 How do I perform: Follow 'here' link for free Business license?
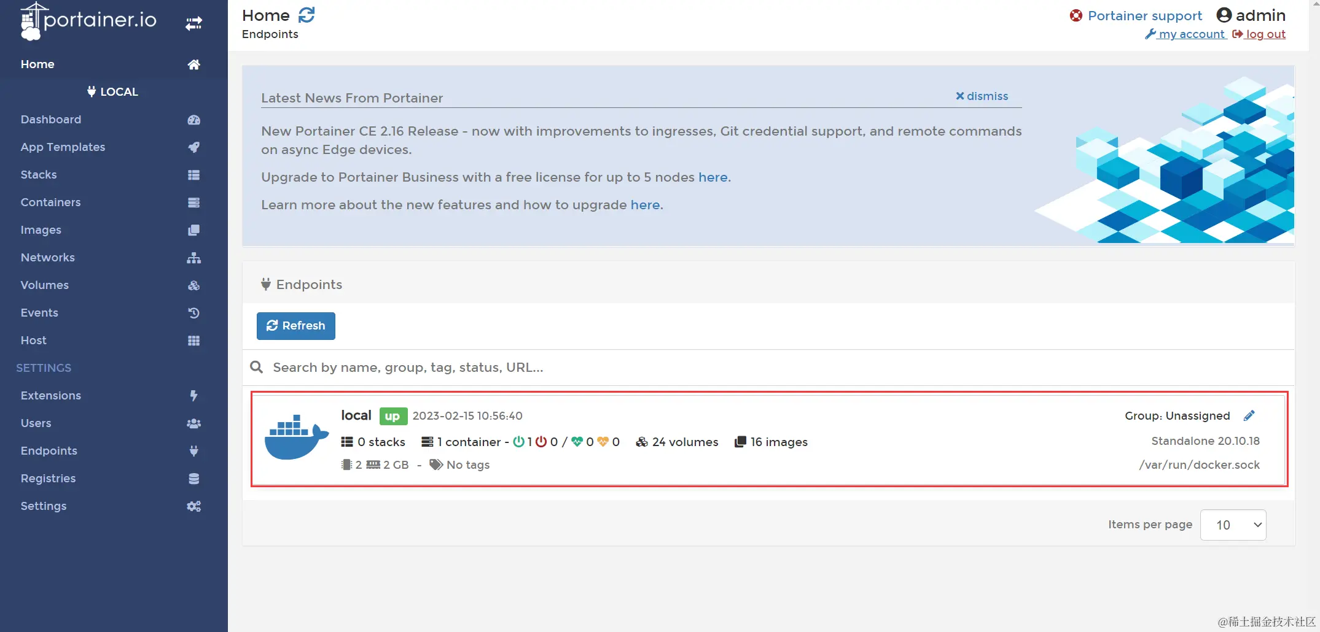[x=713, y=177]
